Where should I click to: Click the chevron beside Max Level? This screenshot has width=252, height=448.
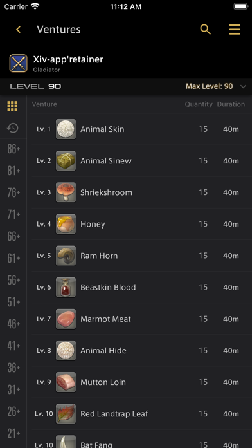243,86
